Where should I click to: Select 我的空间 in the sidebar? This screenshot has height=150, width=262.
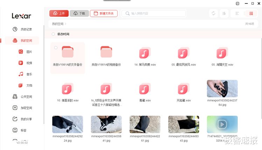pyautogui.click(x=22, y=41)
